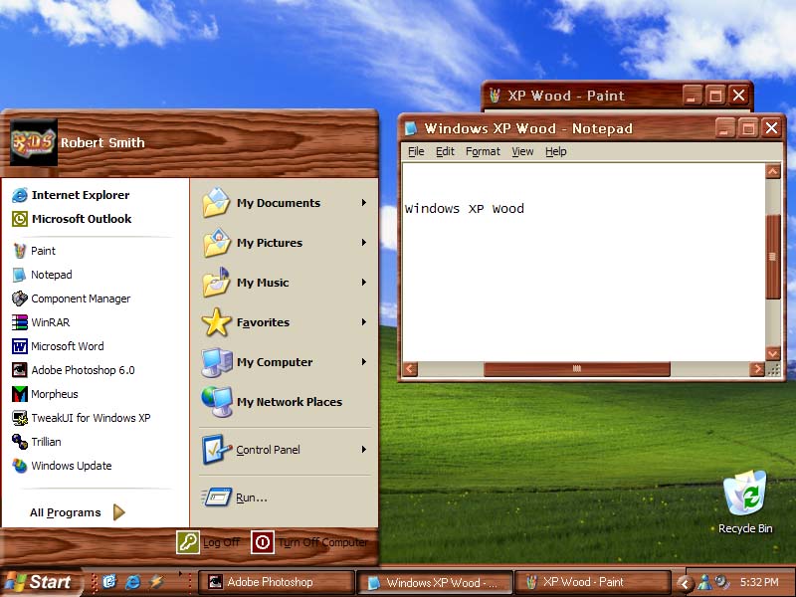The image size is (796, 597).
Task: Open Adobe Photoshop 6.0 from Start menu
Action: point(73,370)
